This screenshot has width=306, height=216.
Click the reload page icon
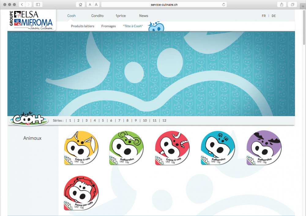(x=224, y=5)
